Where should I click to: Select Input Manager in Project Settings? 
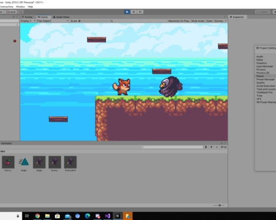264,66
